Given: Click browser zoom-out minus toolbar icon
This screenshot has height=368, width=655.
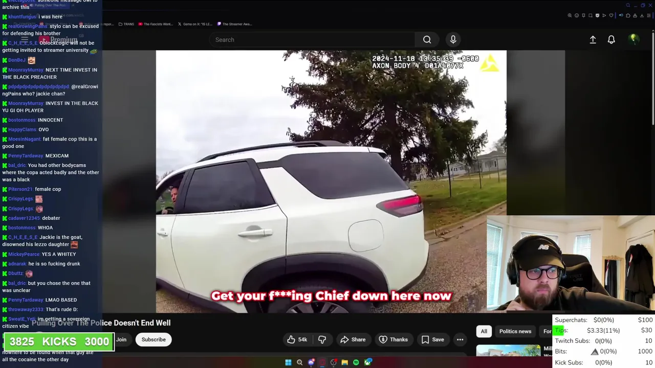Looking at the screenshot, I should point(577,15).
